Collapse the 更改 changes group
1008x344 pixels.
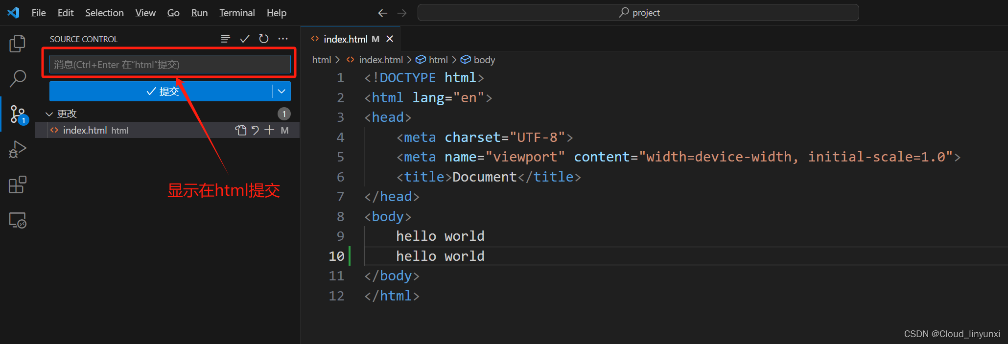point(49,114)
